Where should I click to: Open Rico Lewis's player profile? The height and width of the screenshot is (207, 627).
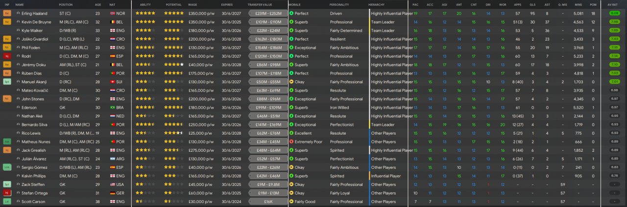pos(31,133)
